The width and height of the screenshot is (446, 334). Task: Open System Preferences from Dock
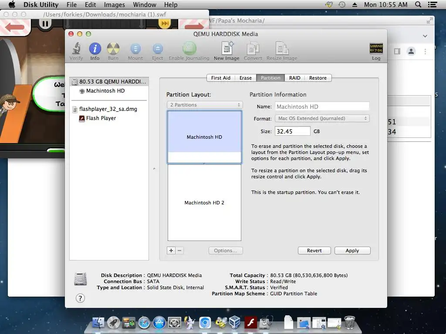point(174,323)
